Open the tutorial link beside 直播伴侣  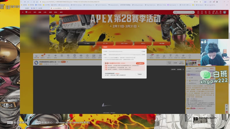click(123, 63)
